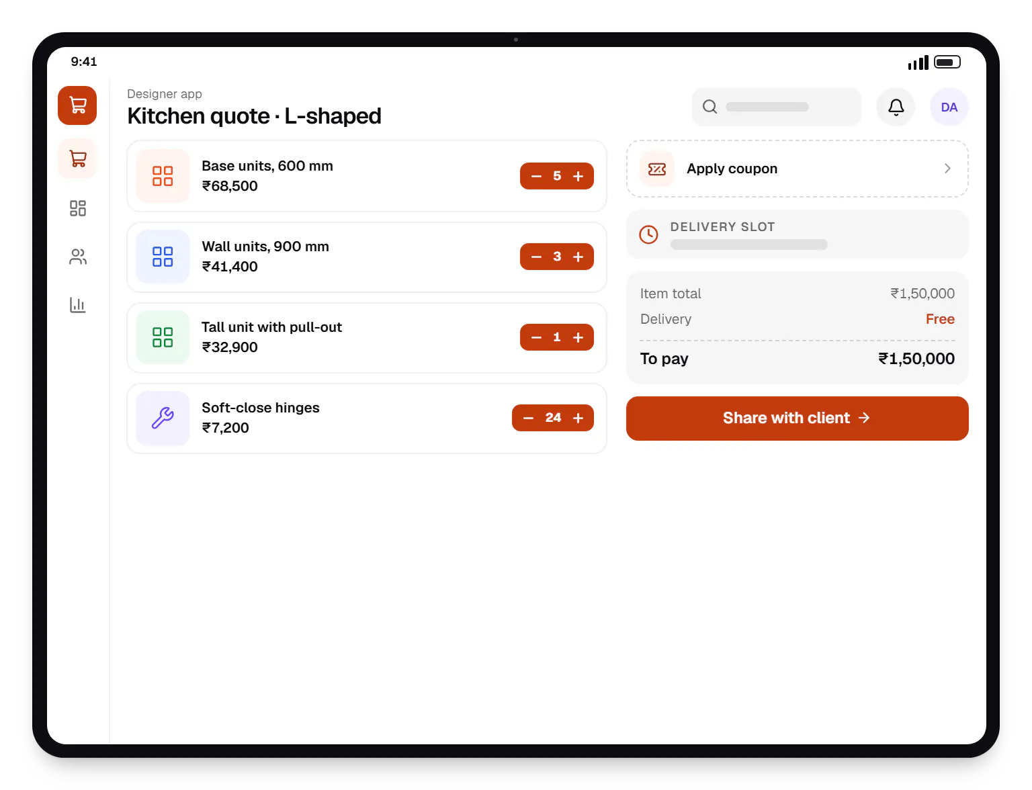Click the delivery slot clock icon

click(648, 234)
